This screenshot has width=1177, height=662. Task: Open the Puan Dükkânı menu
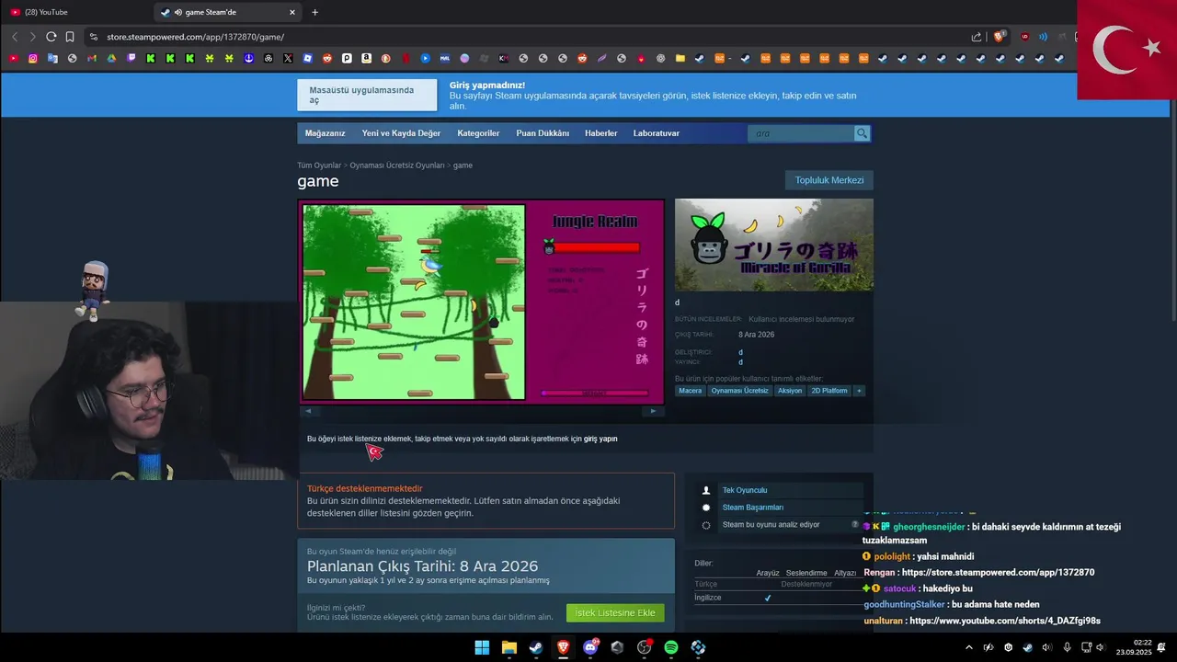(x=543, y=133)
